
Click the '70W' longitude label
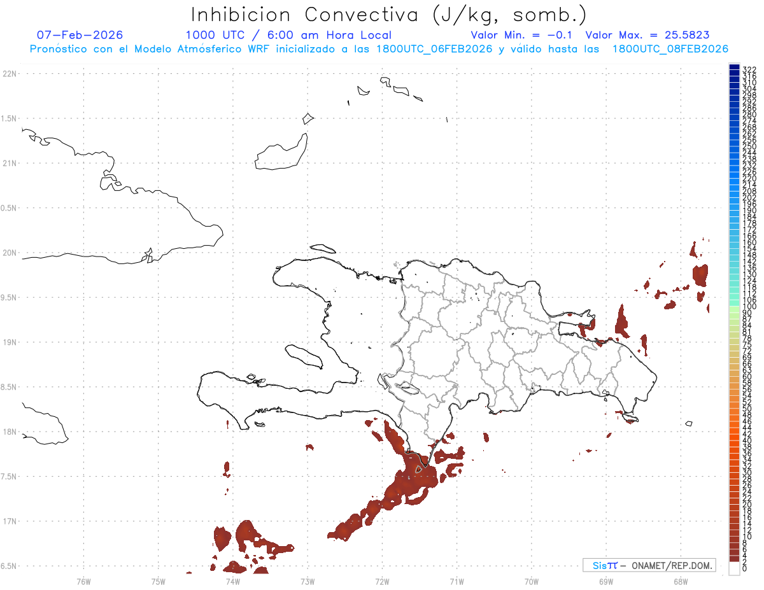tap(532, 580)
